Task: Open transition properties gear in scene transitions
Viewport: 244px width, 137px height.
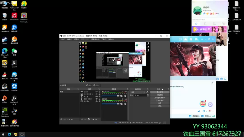Action: 147,92
